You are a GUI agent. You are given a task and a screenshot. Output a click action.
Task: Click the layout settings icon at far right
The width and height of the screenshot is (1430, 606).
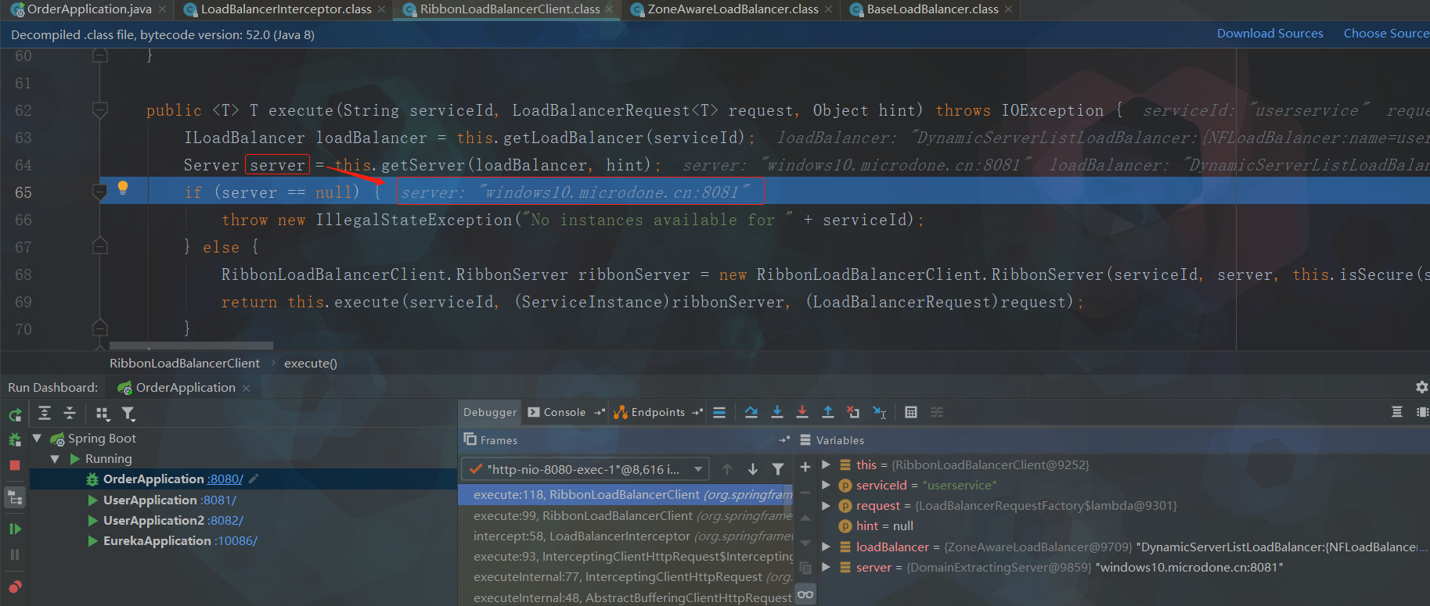[1422, 412]
